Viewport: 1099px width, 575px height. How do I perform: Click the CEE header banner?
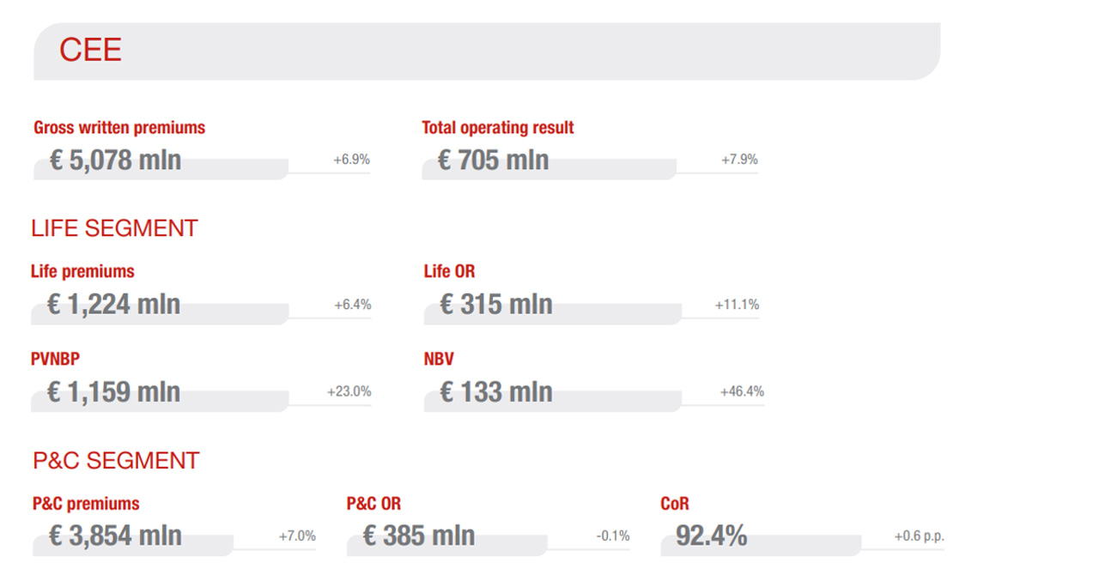(487, 51)
